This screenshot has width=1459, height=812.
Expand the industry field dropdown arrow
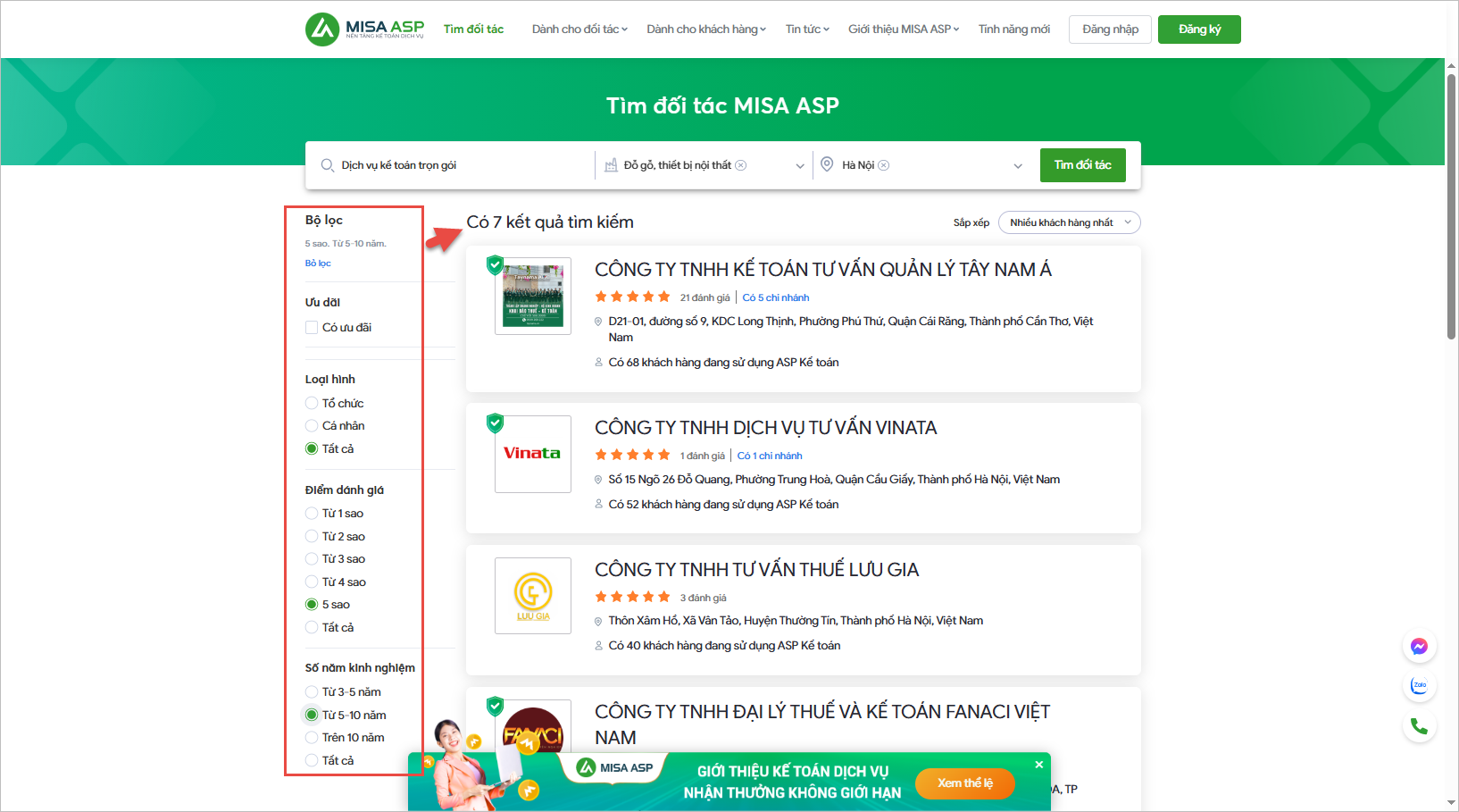[x=800, y=166]
